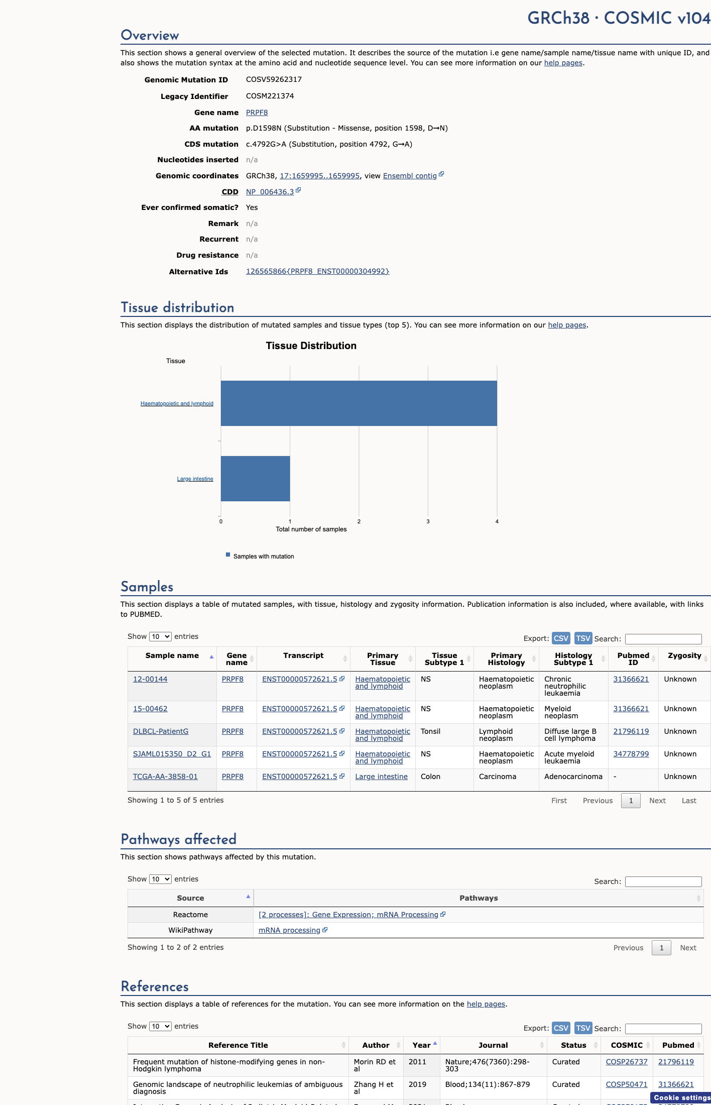711x1105 pixels.
Task: Sort Samples table by Transcript arrows
Action: tap(345, 658)
